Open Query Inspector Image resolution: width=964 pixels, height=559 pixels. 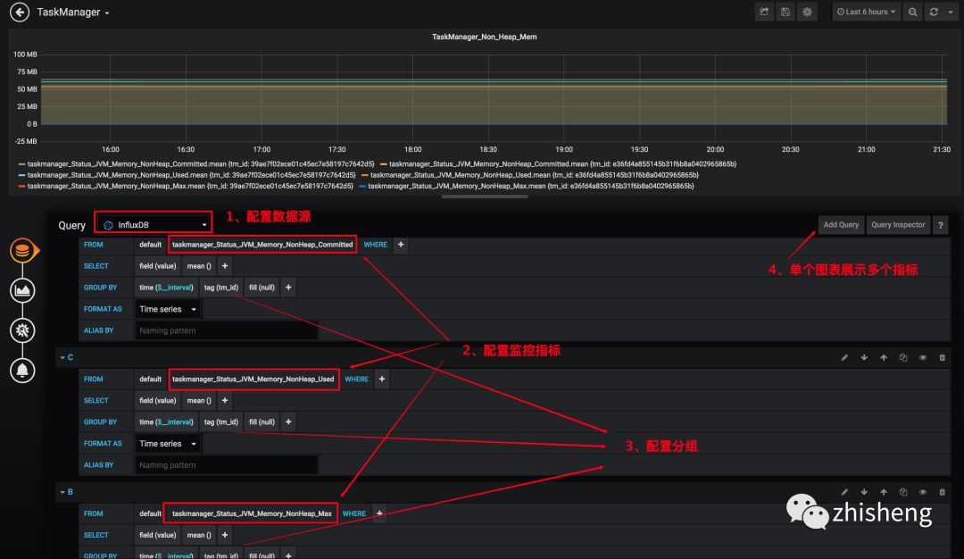[x=898, y=225]
